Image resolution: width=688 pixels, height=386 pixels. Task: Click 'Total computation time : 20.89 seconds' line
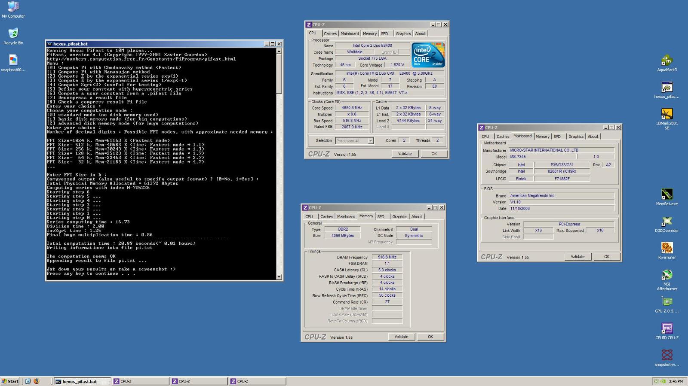pyautogui.click(x=121, y=243)
